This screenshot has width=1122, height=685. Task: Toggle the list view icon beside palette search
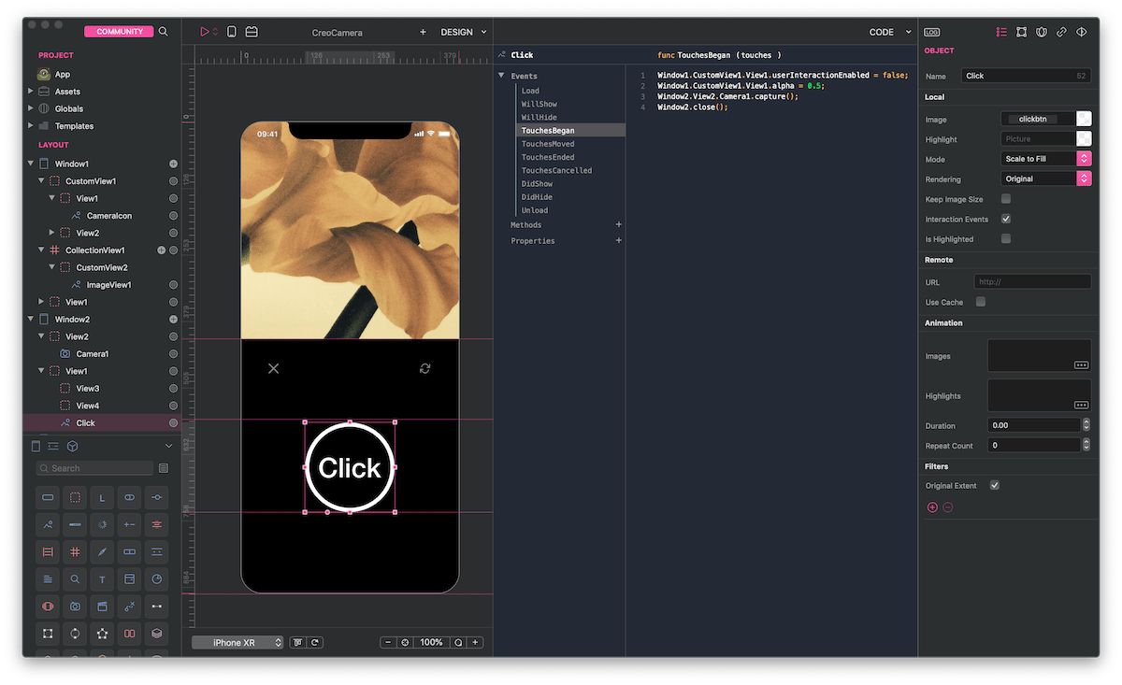164,468
